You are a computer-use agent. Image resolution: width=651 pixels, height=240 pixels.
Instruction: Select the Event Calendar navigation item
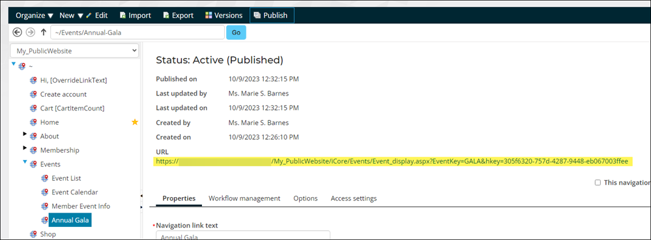[x=74, y=193]
